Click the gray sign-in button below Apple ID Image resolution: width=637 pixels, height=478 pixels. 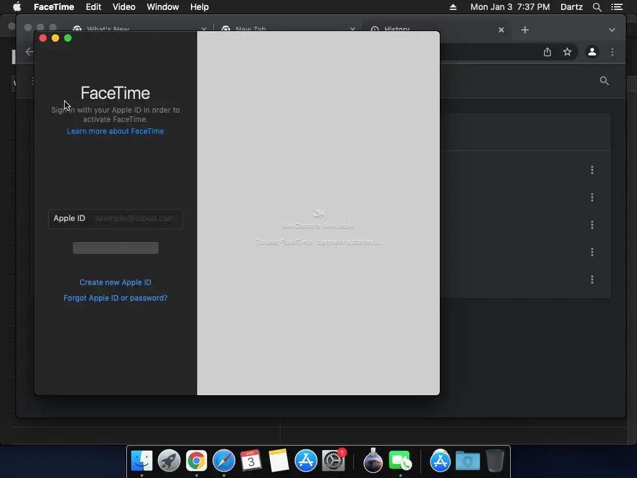[115, 248]
